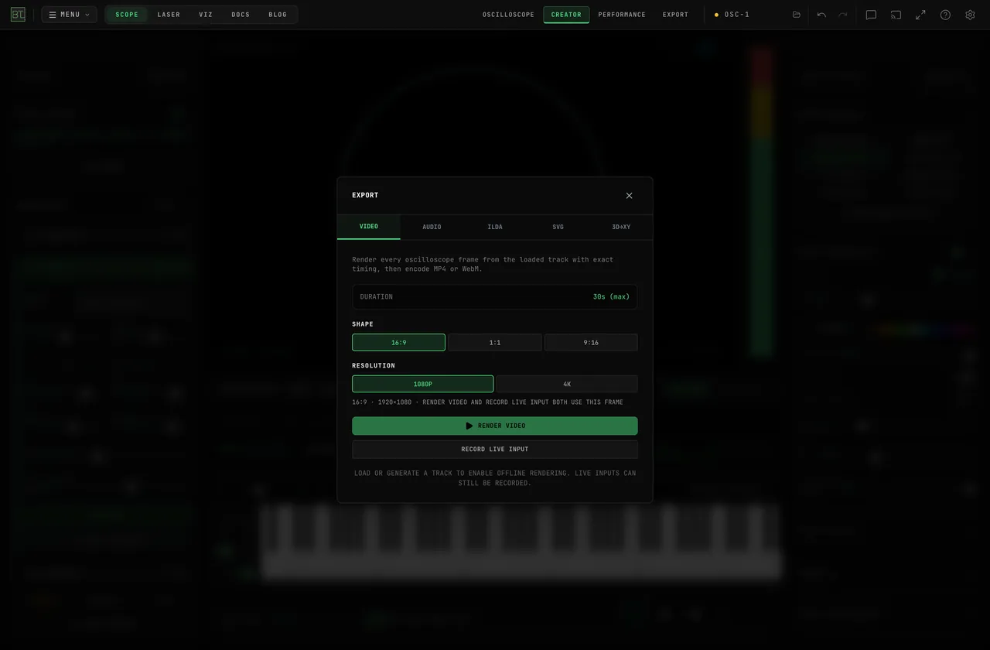Image resolution: width=990 pixels, height=650 pixels.
Task: Click the Record Live Input button
Action: 495,450
